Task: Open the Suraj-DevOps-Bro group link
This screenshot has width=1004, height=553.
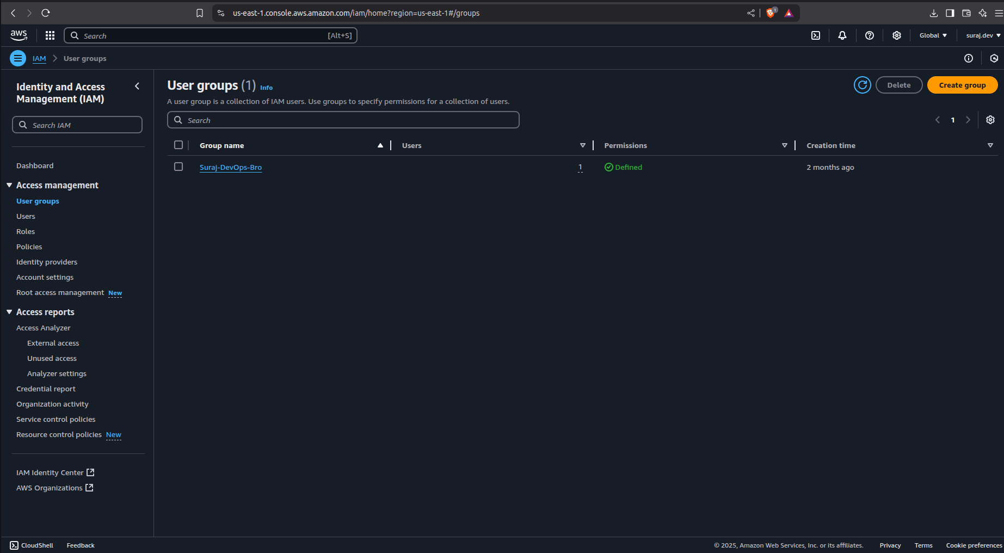Action: (231, 167)
